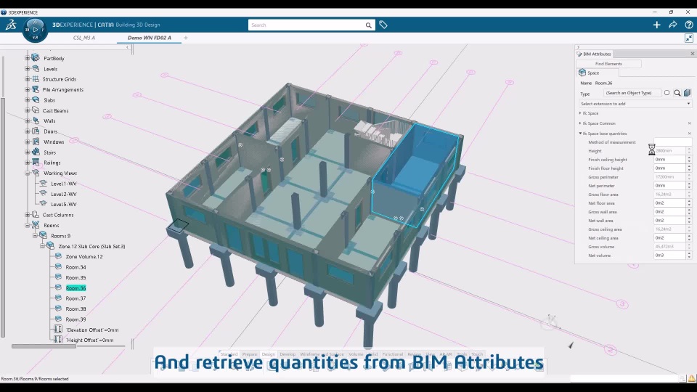This screenshot has height=392, width=697.
Task: Click the Finish ceiling height stepper
Action: pos(689,159)
